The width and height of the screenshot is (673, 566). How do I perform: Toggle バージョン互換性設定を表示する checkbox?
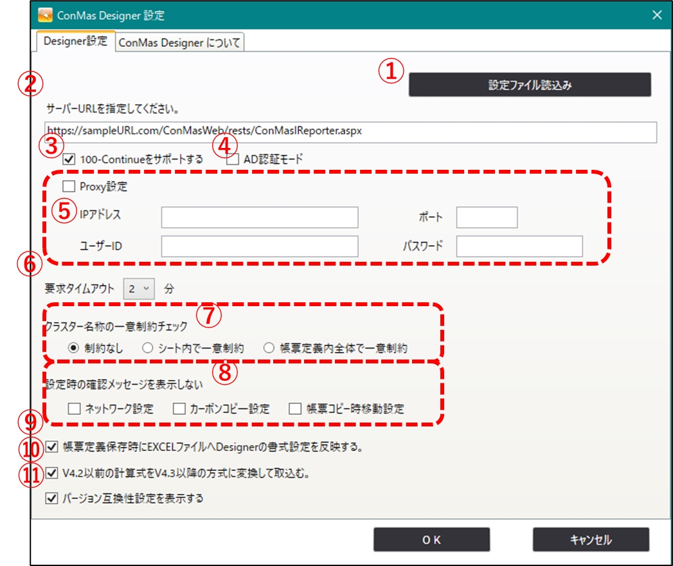pyautogui.click(x=52, y=498)
